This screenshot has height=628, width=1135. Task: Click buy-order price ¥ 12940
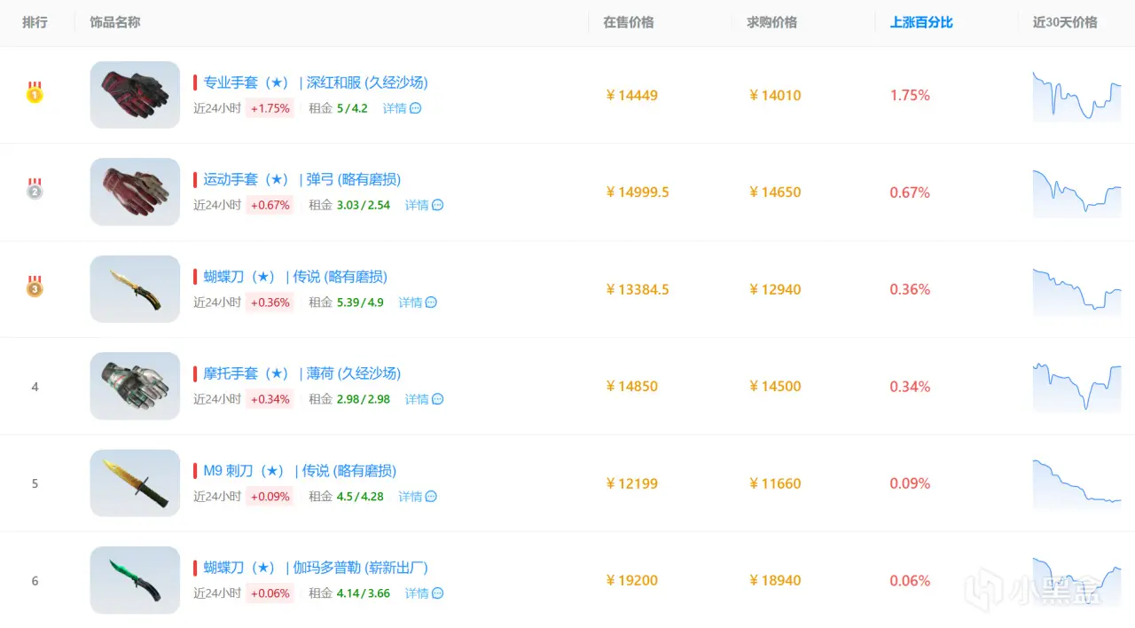click(x=775, y=289)
